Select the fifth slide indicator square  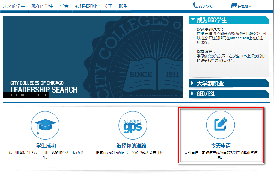point(28,95)
